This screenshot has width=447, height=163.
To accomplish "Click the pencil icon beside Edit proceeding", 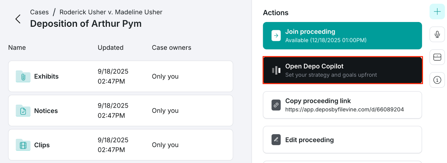I will pyautogui.click(x=276, y=140).
